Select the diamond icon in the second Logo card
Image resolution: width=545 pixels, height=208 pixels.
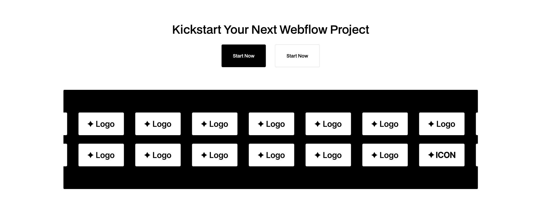(147, 124)
